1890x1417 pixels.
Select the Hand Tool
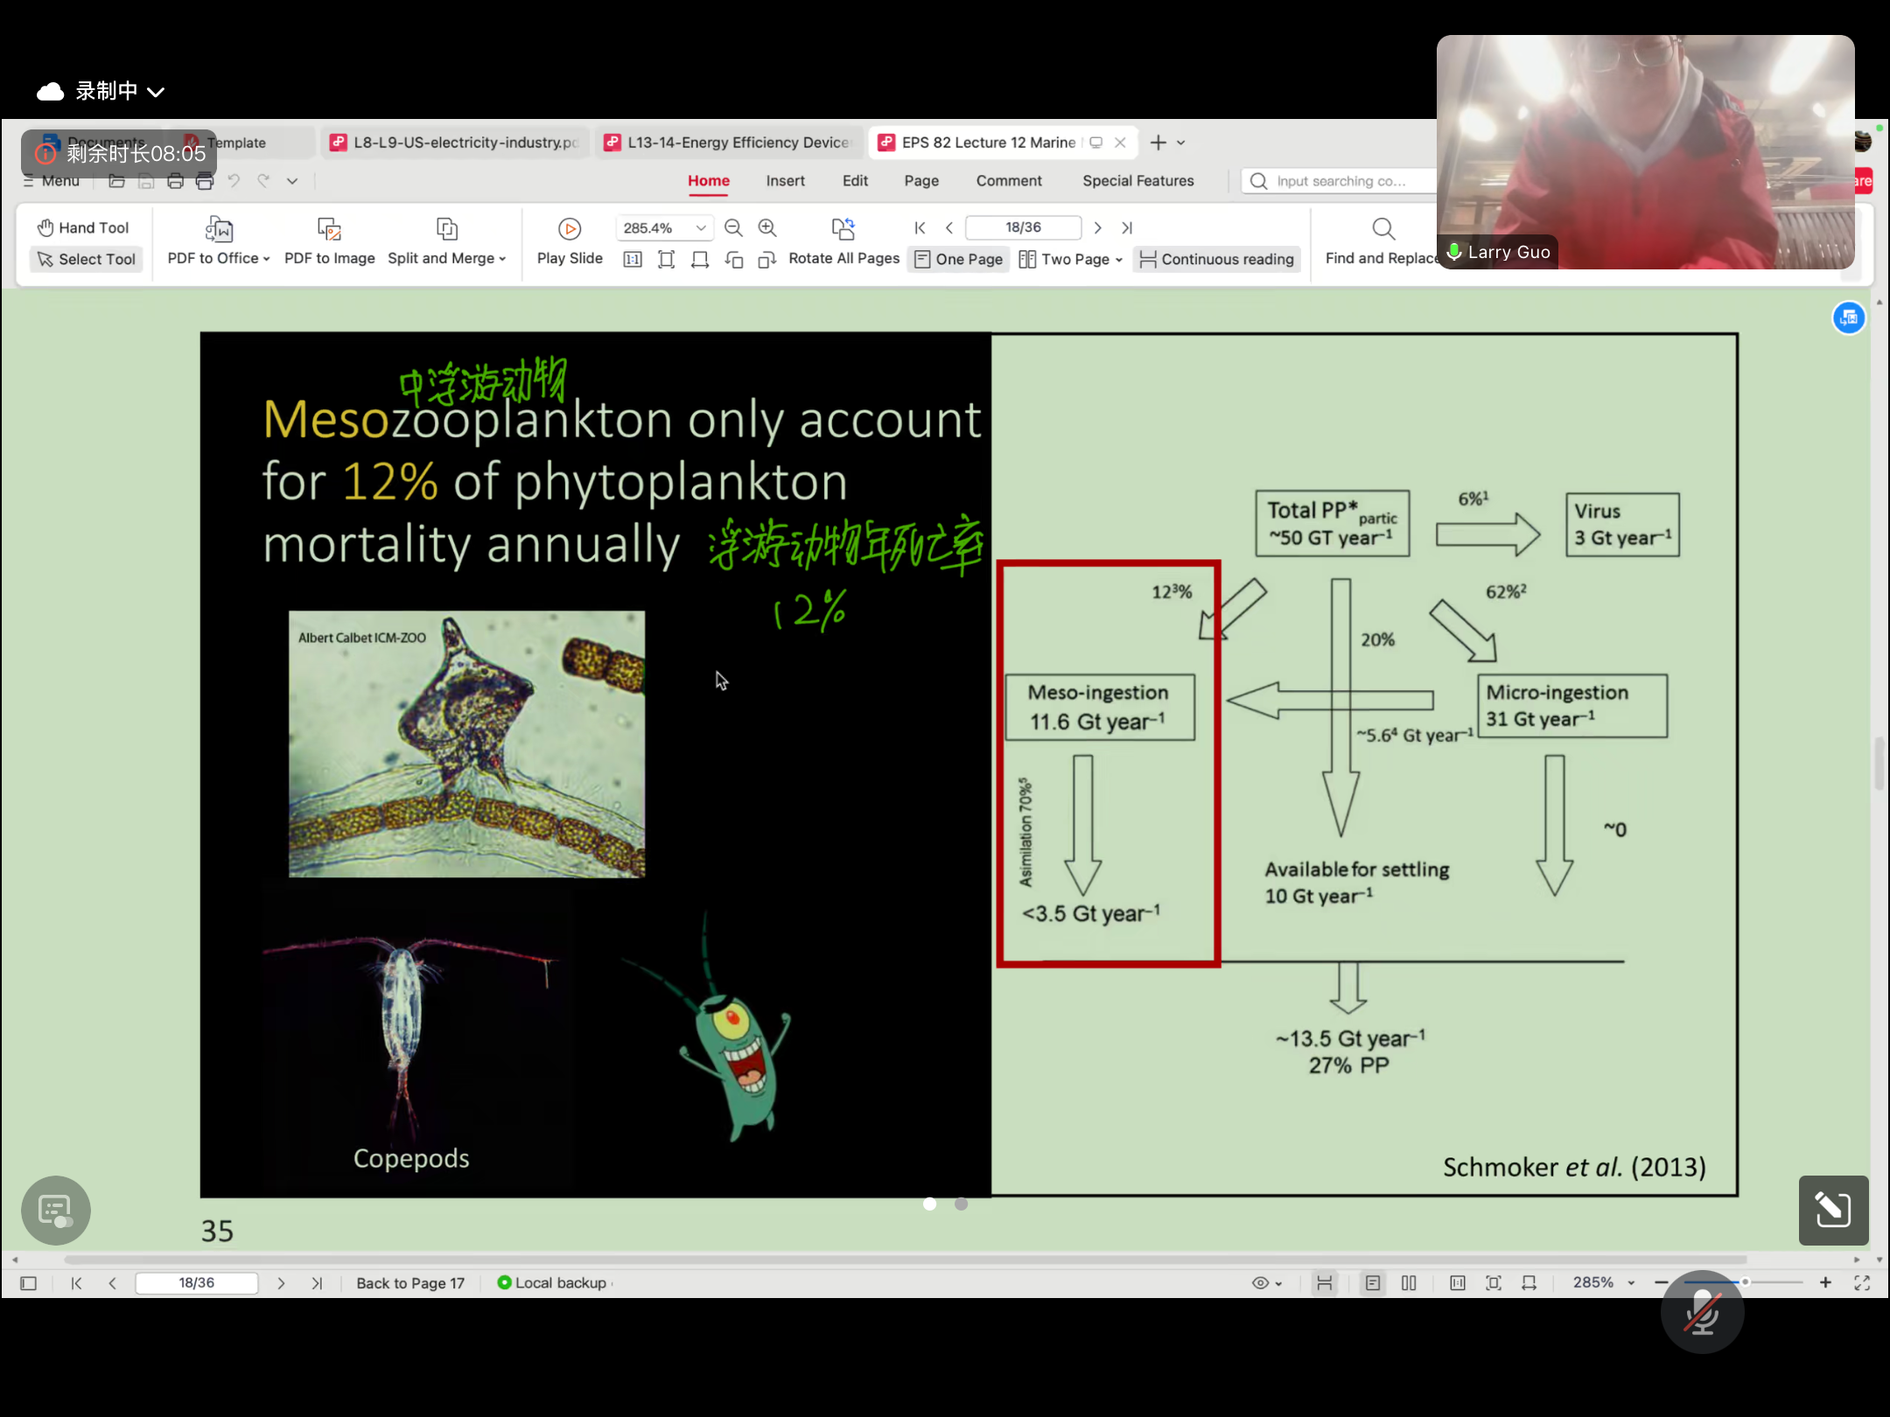click(x=83, y=227)
